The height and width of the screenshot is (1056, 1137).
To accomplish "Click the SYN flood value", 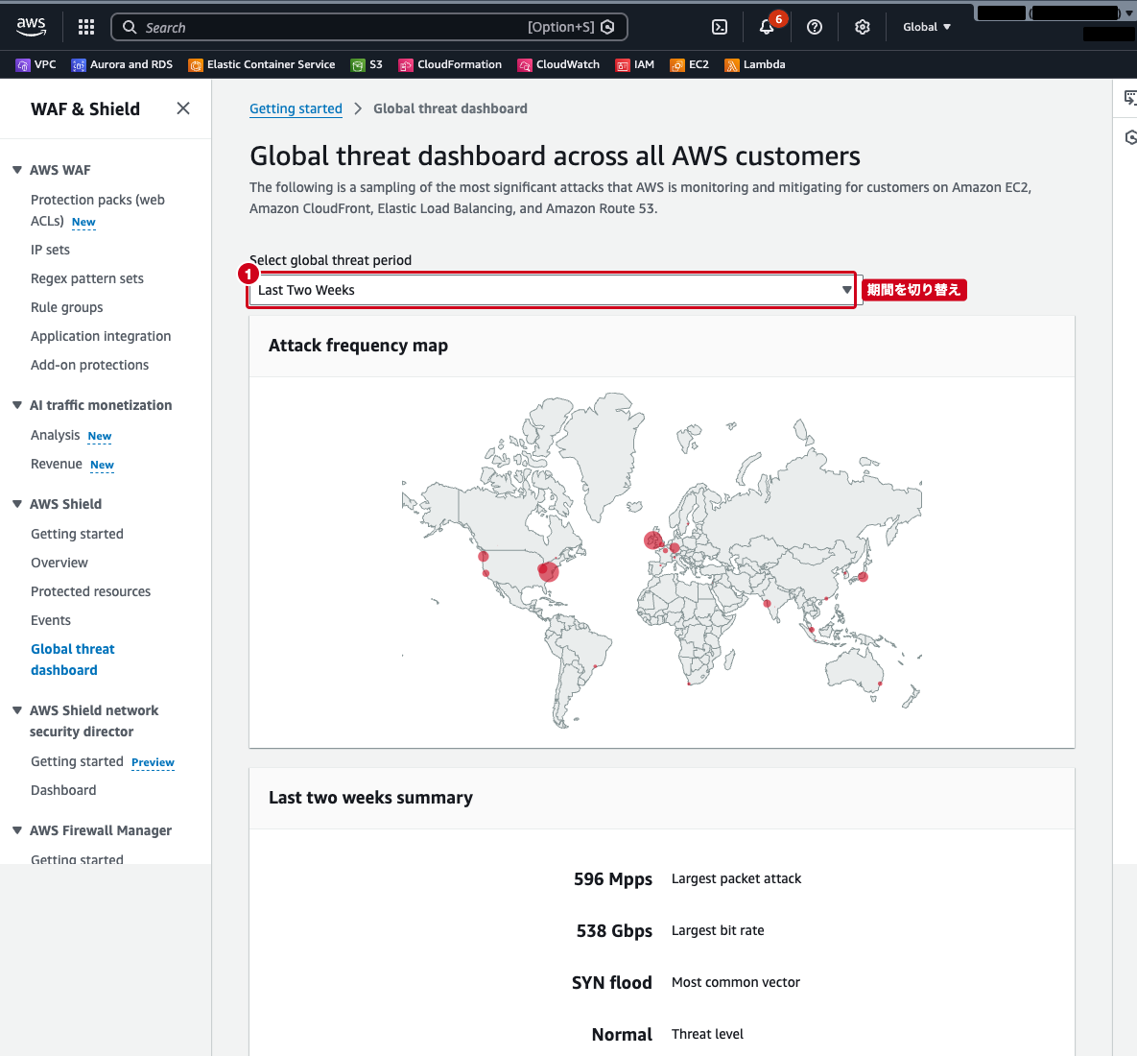I will tap(612, 983).
